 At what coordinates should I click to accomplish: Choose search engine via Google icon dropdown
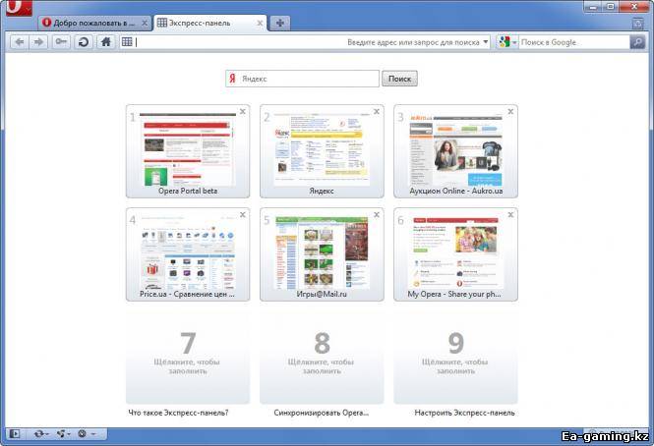[507, 42]
